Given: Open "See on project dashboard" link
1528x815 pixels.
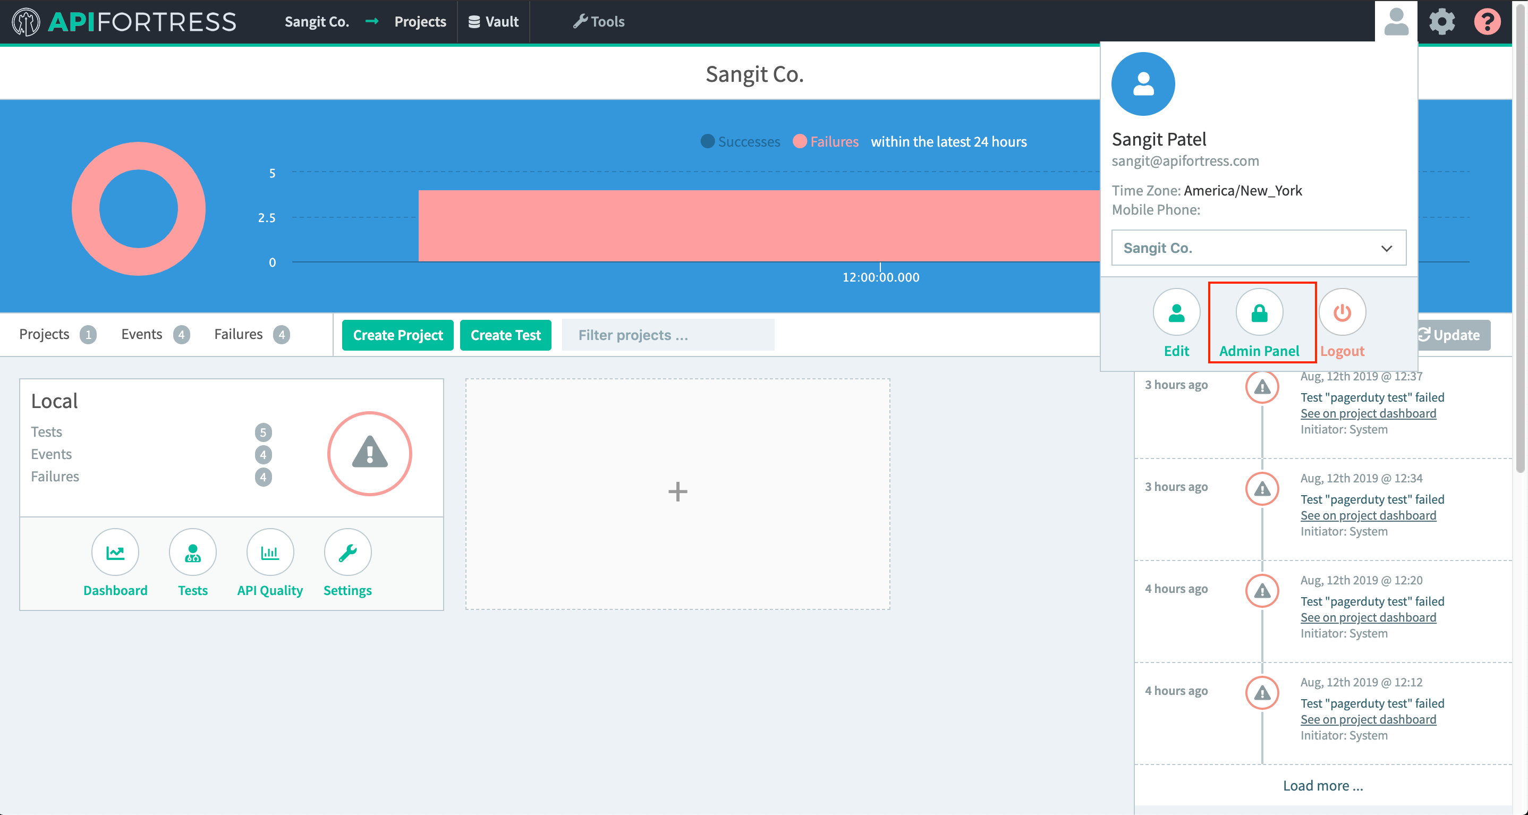Looking at the screenshot, I should 1368,413.
